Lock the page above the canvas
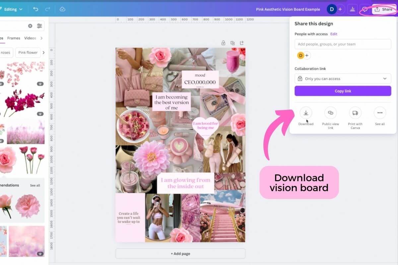398x265 pixels. (x=224, y=43)
